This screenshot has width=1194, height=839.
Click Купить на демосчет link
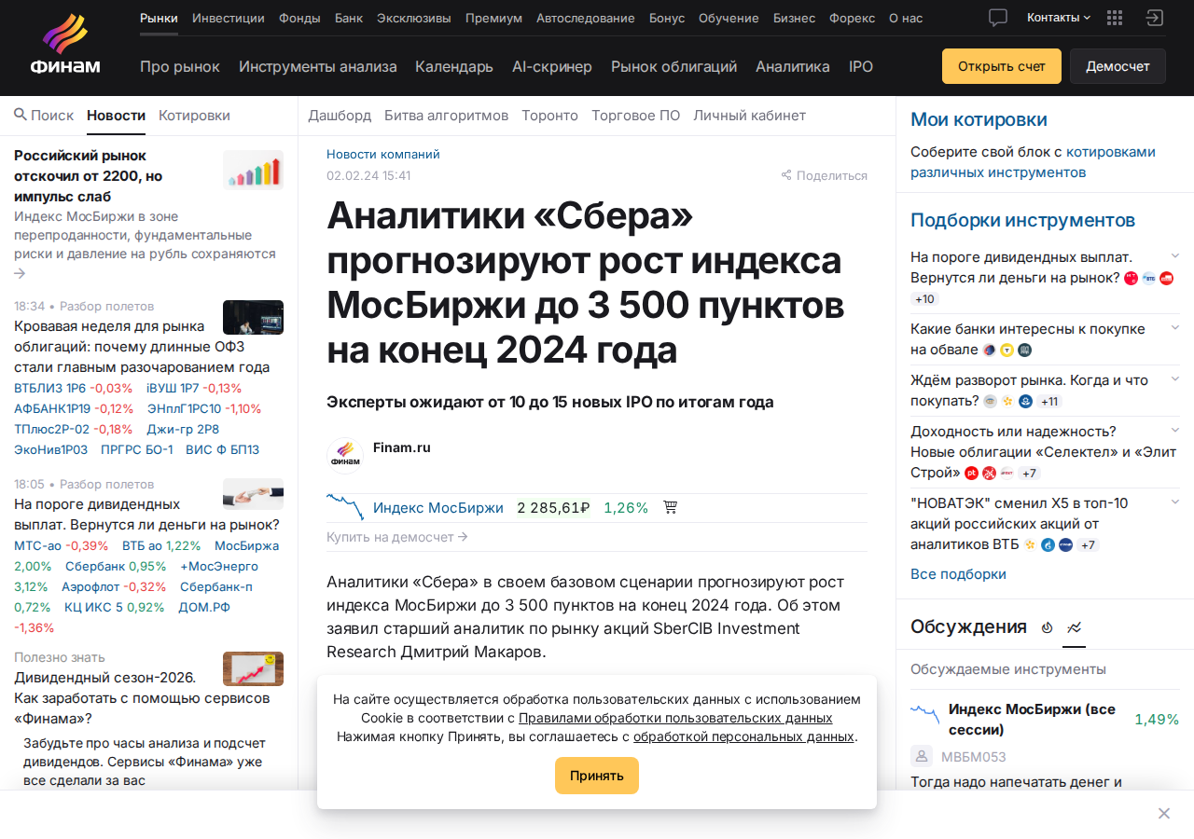click(x=397, y=537)
